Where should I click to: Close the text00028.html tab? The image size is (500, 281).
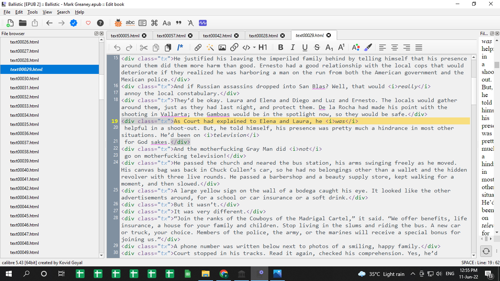tap(283, 35)
